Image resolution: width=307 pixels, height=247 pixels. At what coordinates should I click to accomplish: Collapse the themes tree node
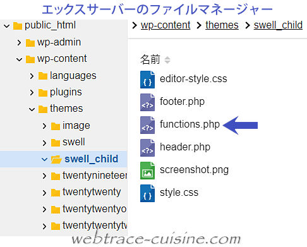coord(32,109)
